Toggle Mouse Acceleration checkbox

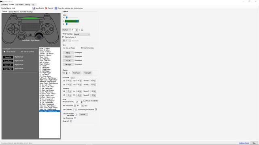click(85, 101)
